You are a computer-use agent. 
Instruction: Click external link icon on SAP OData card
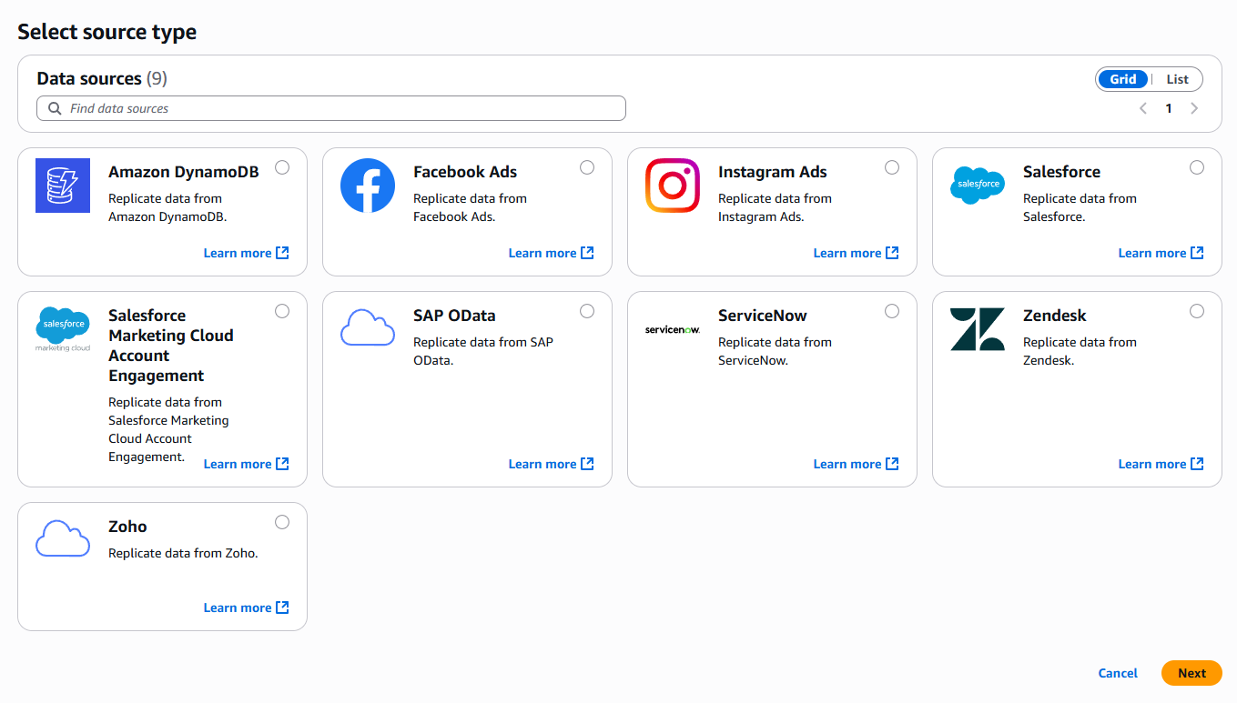(x=587, y=464)
